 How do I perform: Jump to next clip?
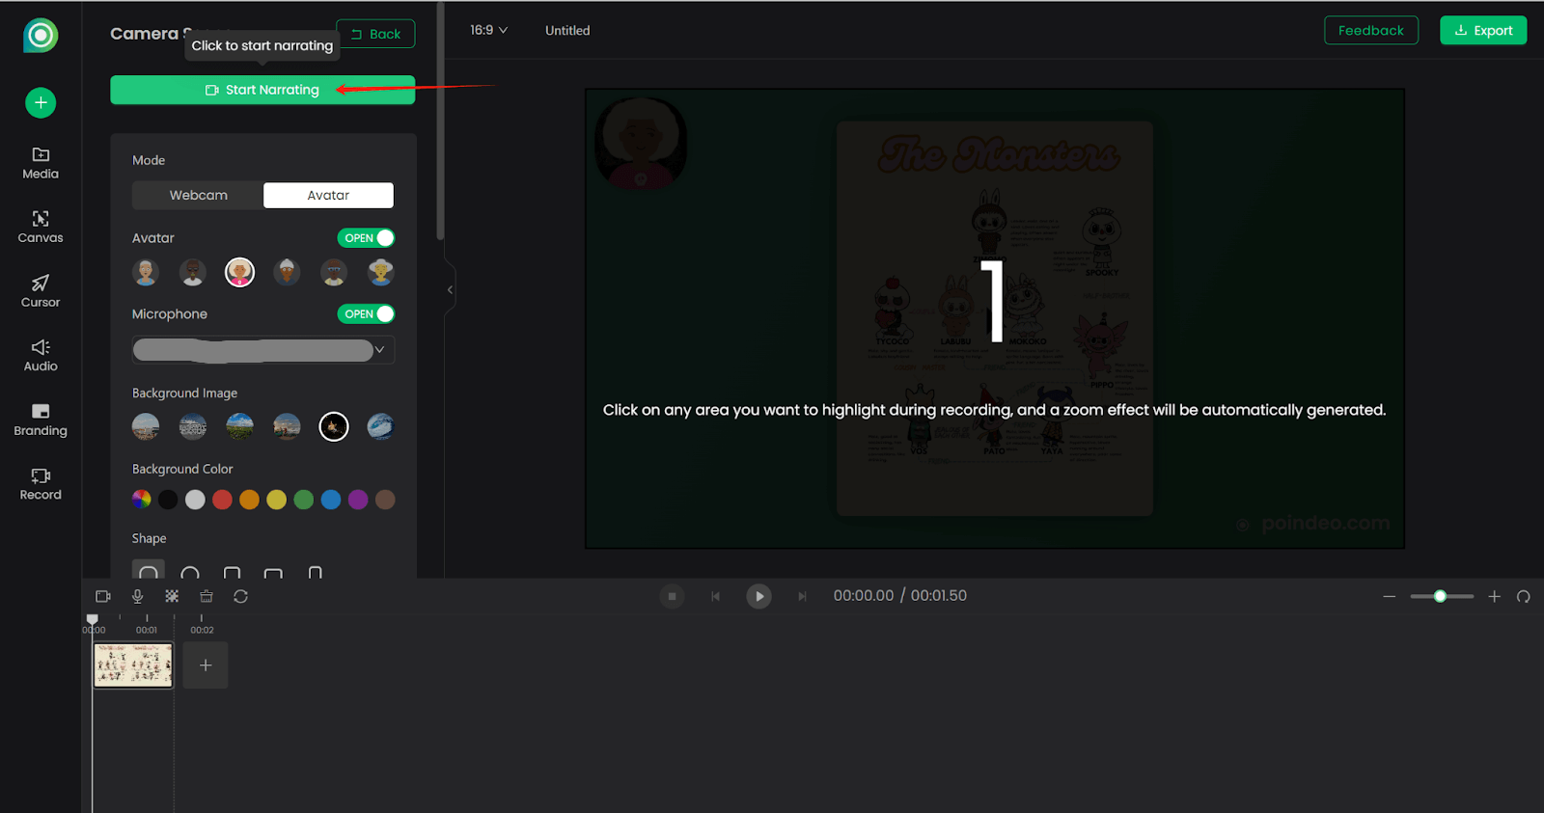tap(802, 596)
